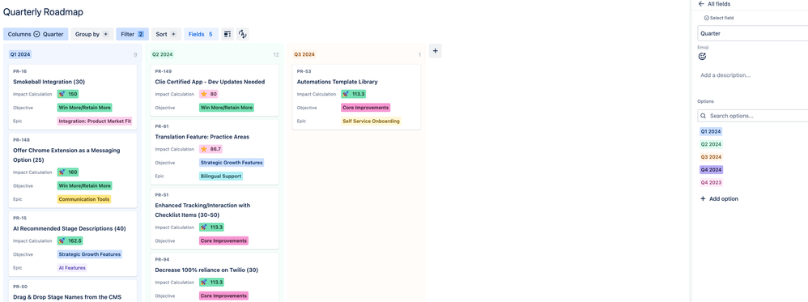Open the Select field dropdown
Viewport: 808px width, 302px height.
pyautogui.click(x=718, y=18)
